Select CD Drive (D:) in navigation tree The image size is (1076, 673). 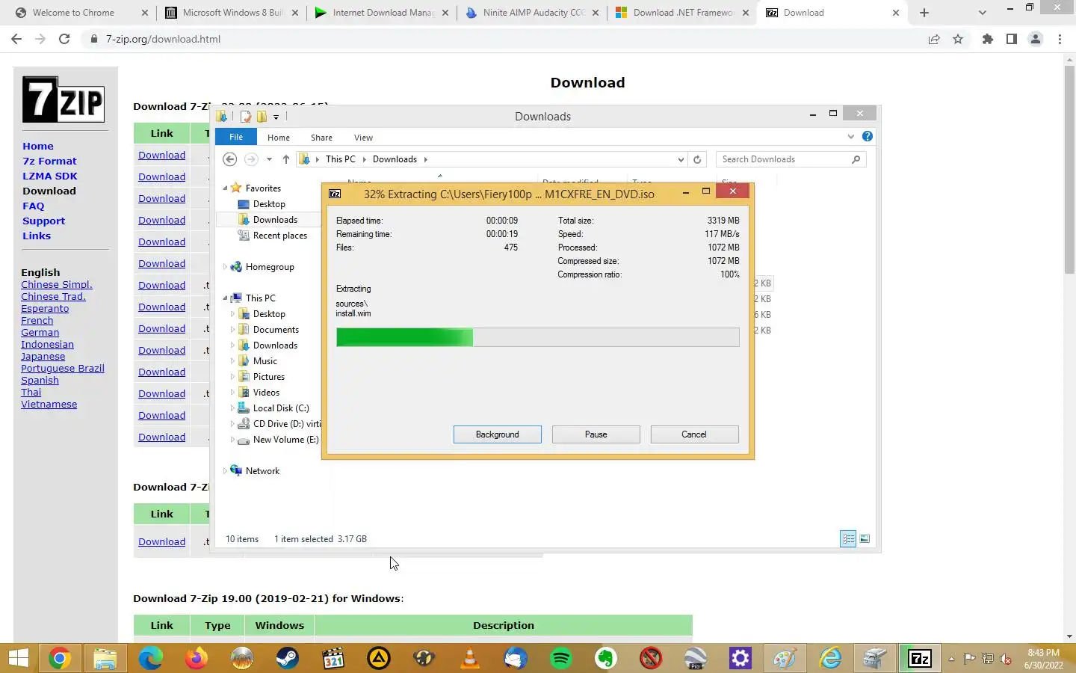click(279, 424)
